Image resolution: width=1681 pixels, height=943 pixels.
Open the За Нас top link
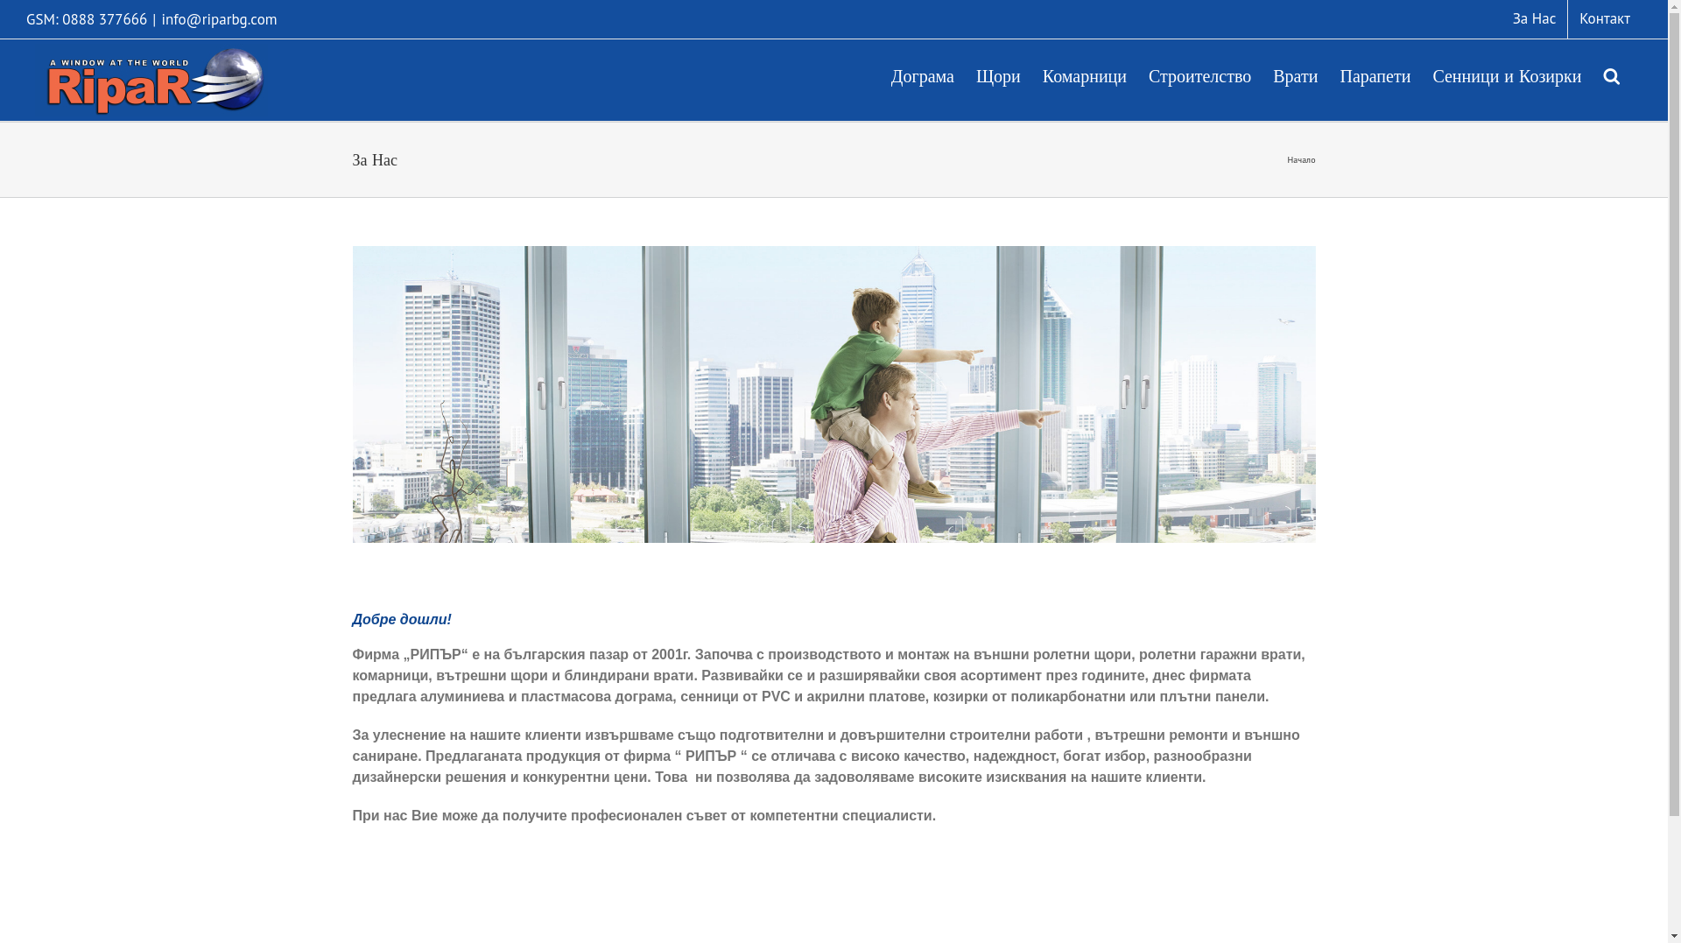pyautogui.click(x=1534, y=18)
